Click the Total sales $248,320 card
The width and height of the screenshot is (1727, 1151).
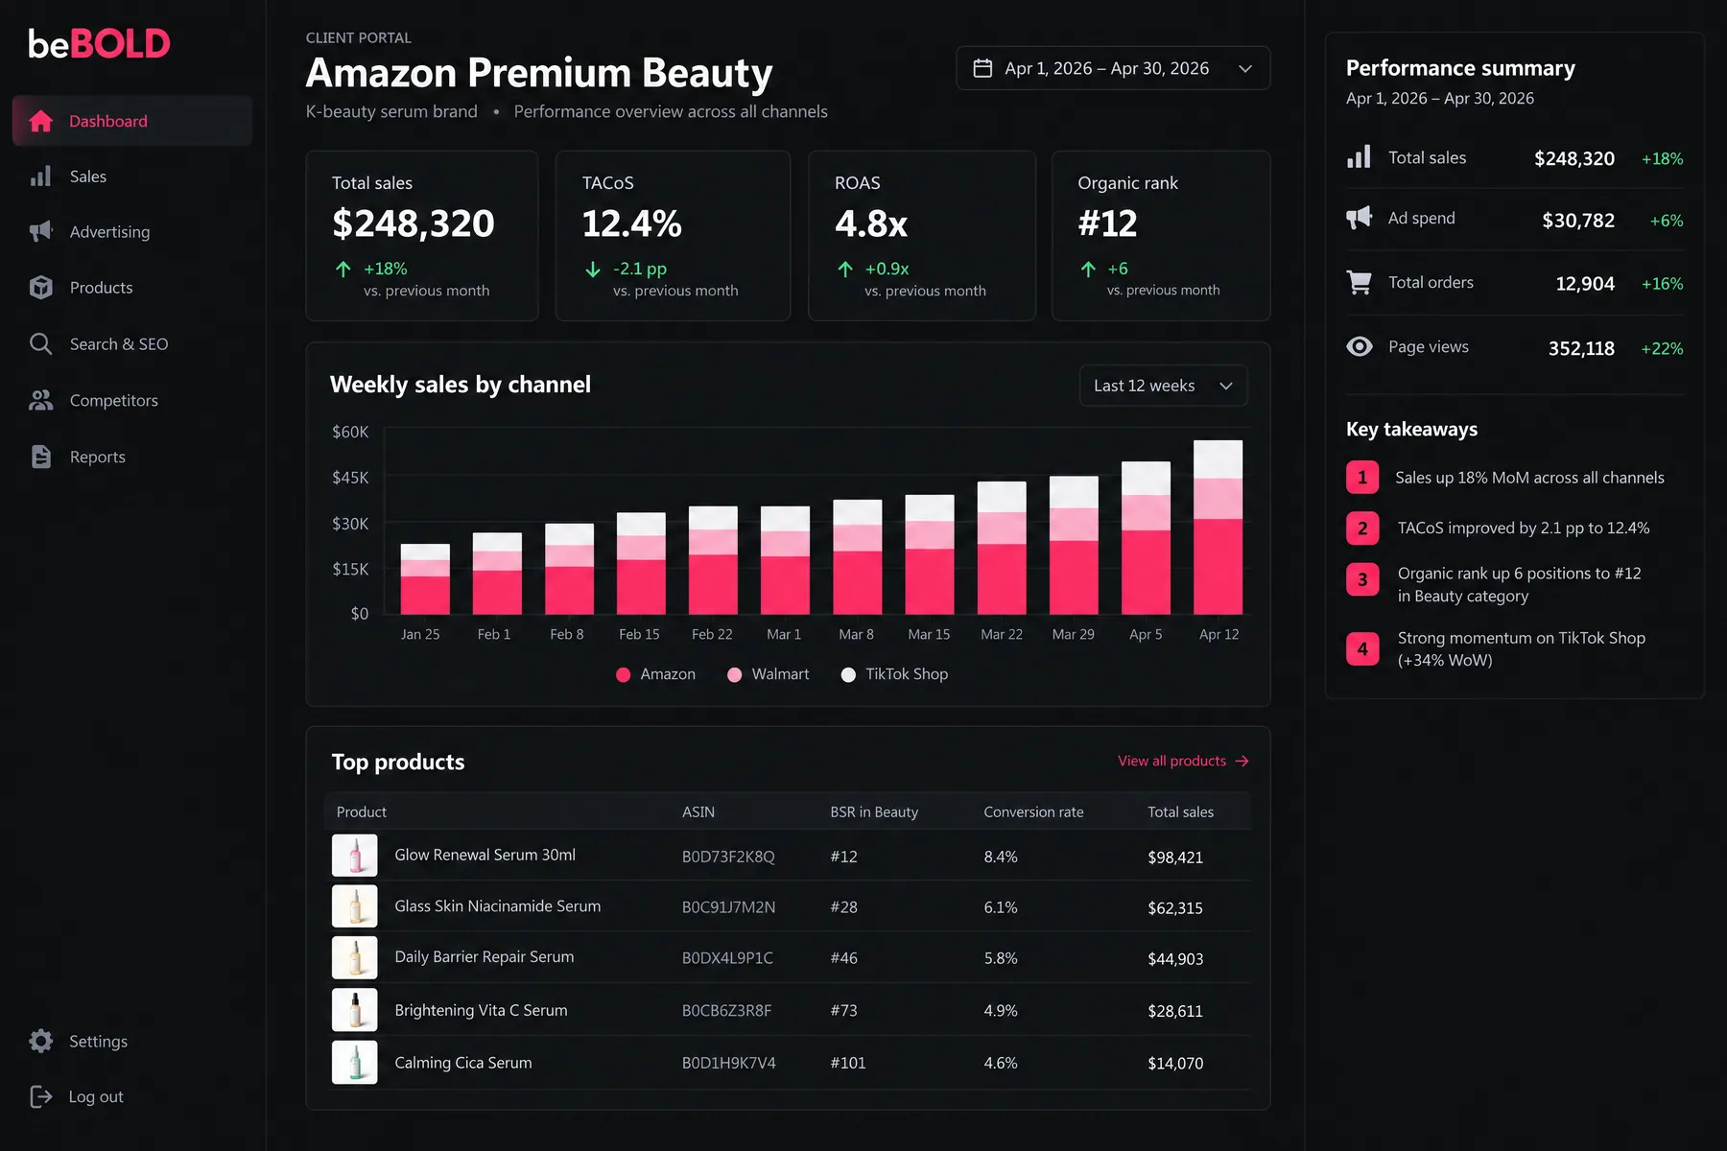(x=422, y=236)
